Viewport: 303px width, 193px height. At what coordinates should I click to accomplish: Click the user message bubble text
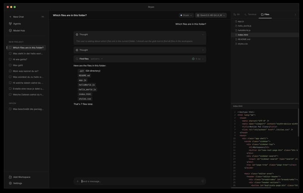pos(191,24)
